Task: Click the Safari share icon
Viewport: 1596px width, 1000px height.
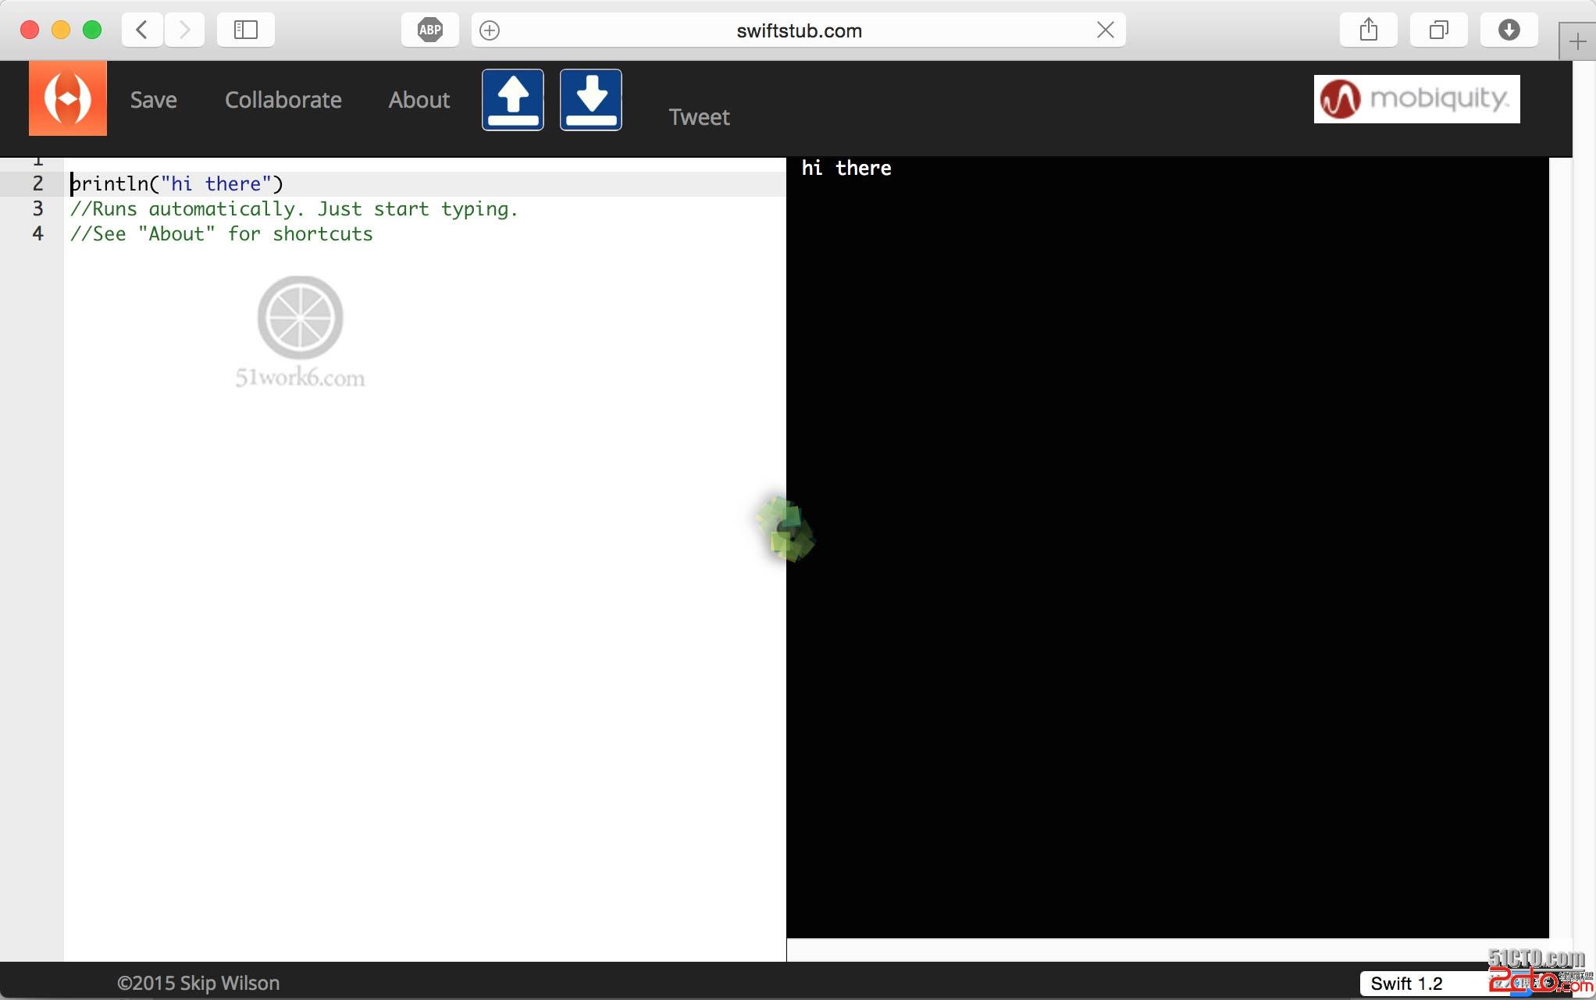Action: pyautogui.click(x=1368, y=30)
